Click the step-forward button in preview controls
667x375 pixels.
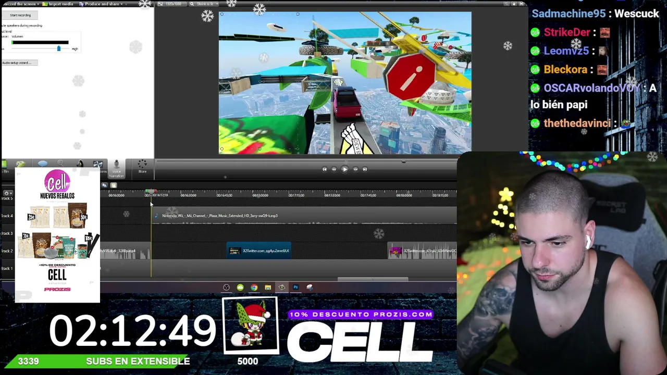[355, 169]
